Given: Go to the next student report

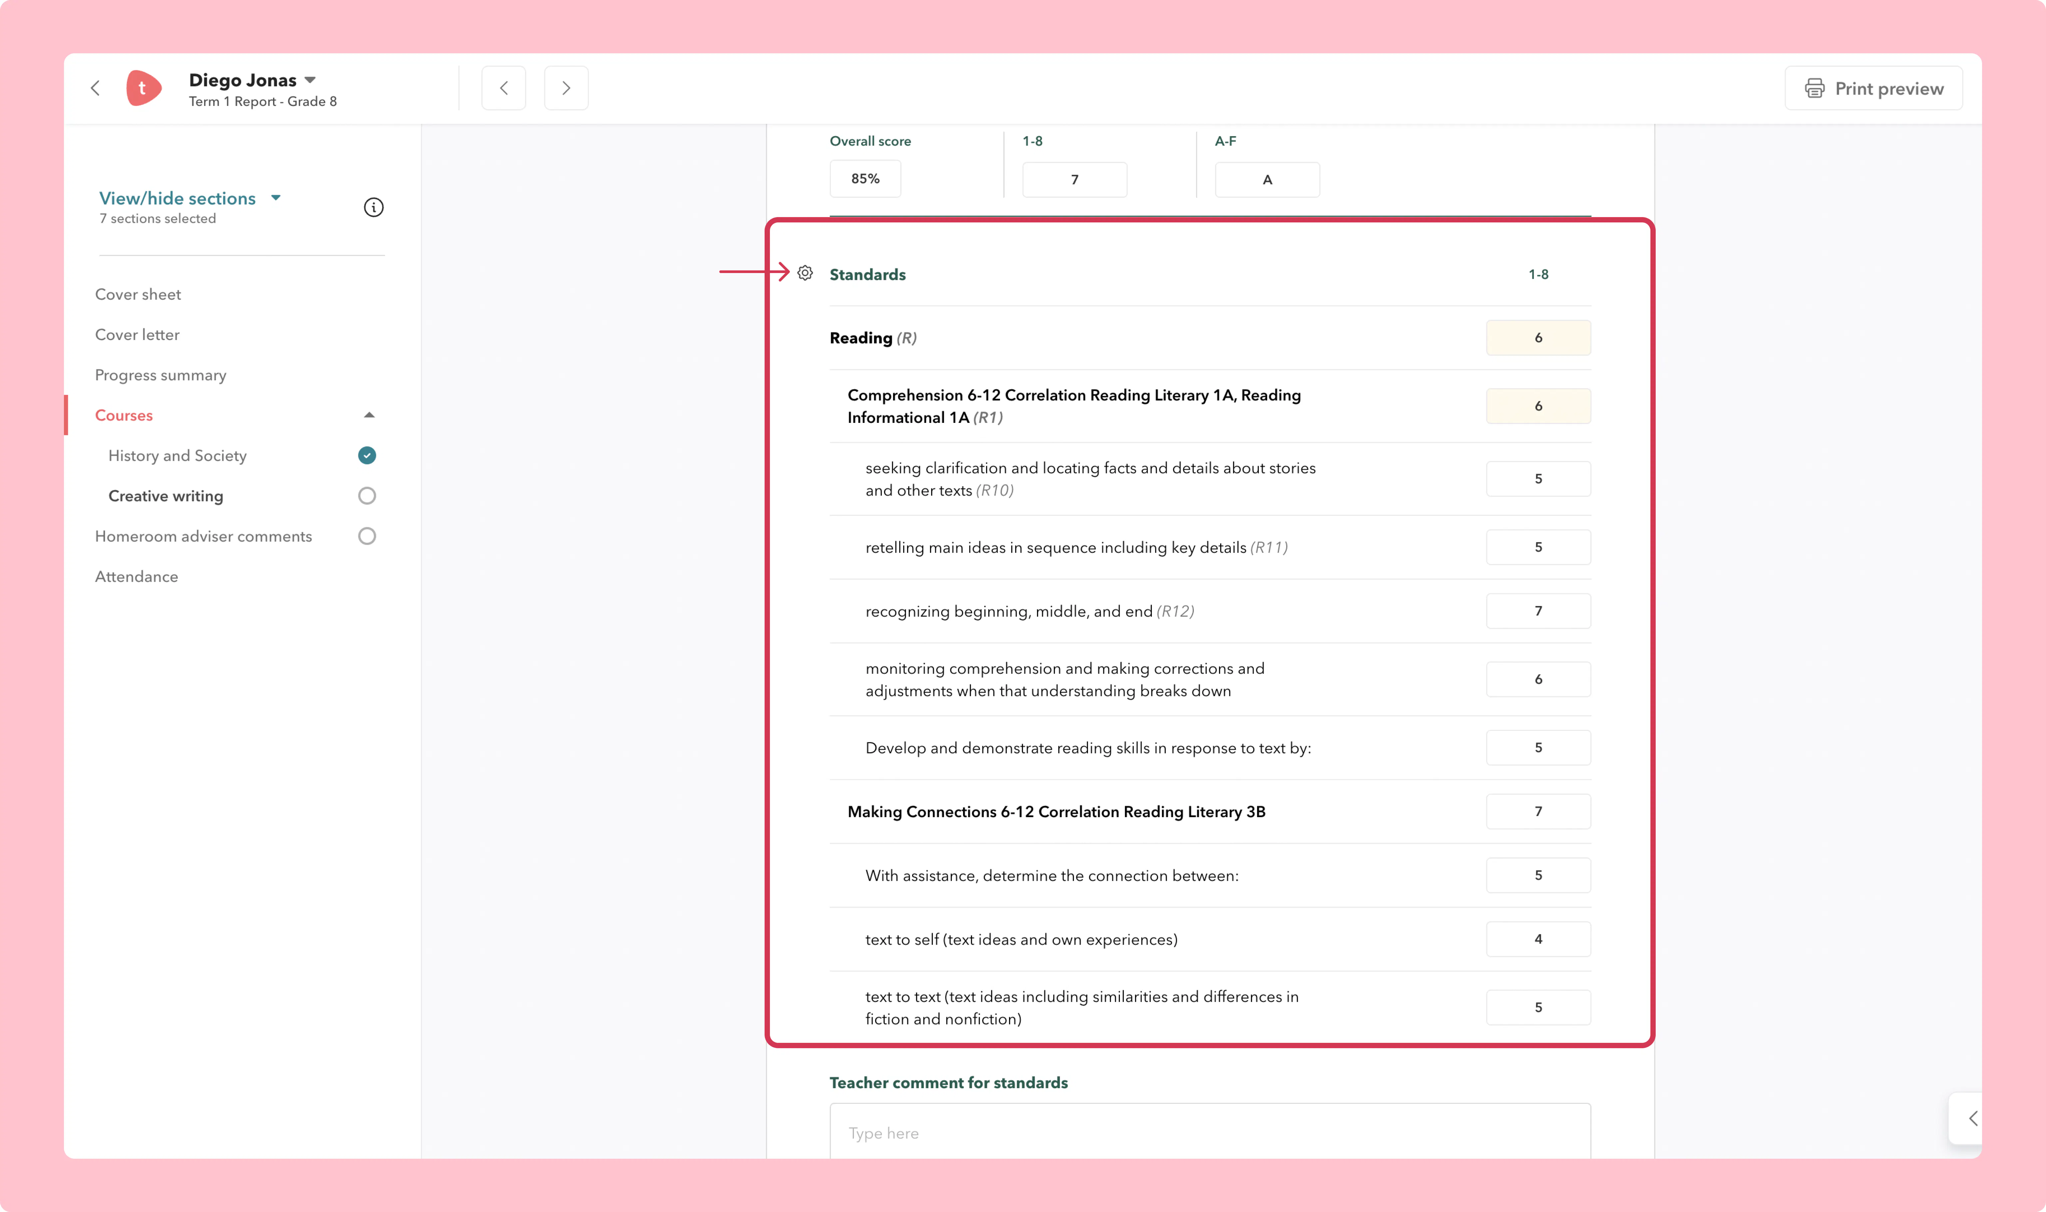Looking at the screenshot, I should click(x=566, y=88).
